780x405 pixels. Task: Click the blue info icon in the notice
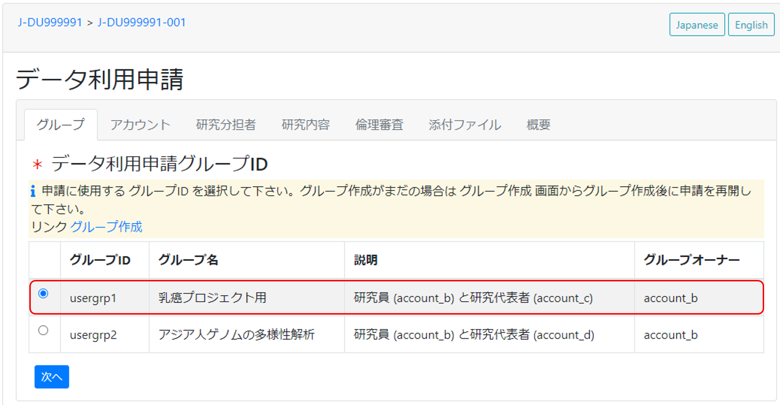click(x=33, y=191)
